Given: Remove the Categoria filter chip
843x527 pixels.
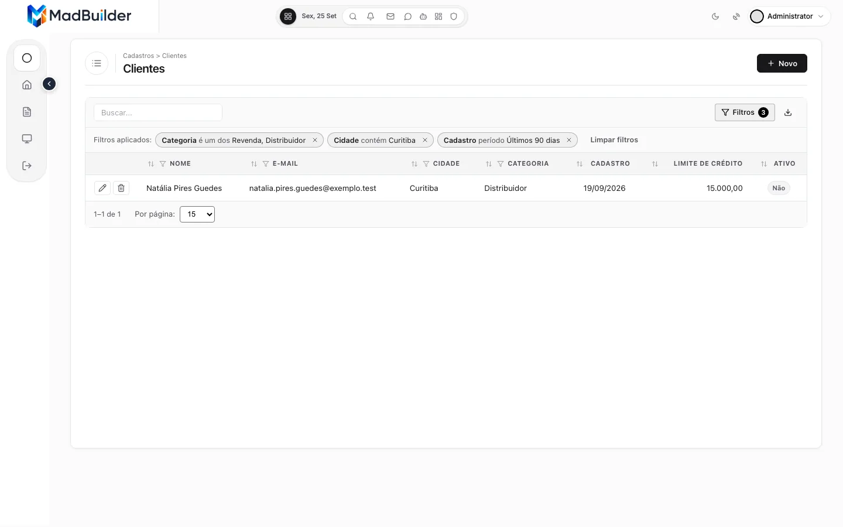Looking at the screenshot, I should pos(315,140).
